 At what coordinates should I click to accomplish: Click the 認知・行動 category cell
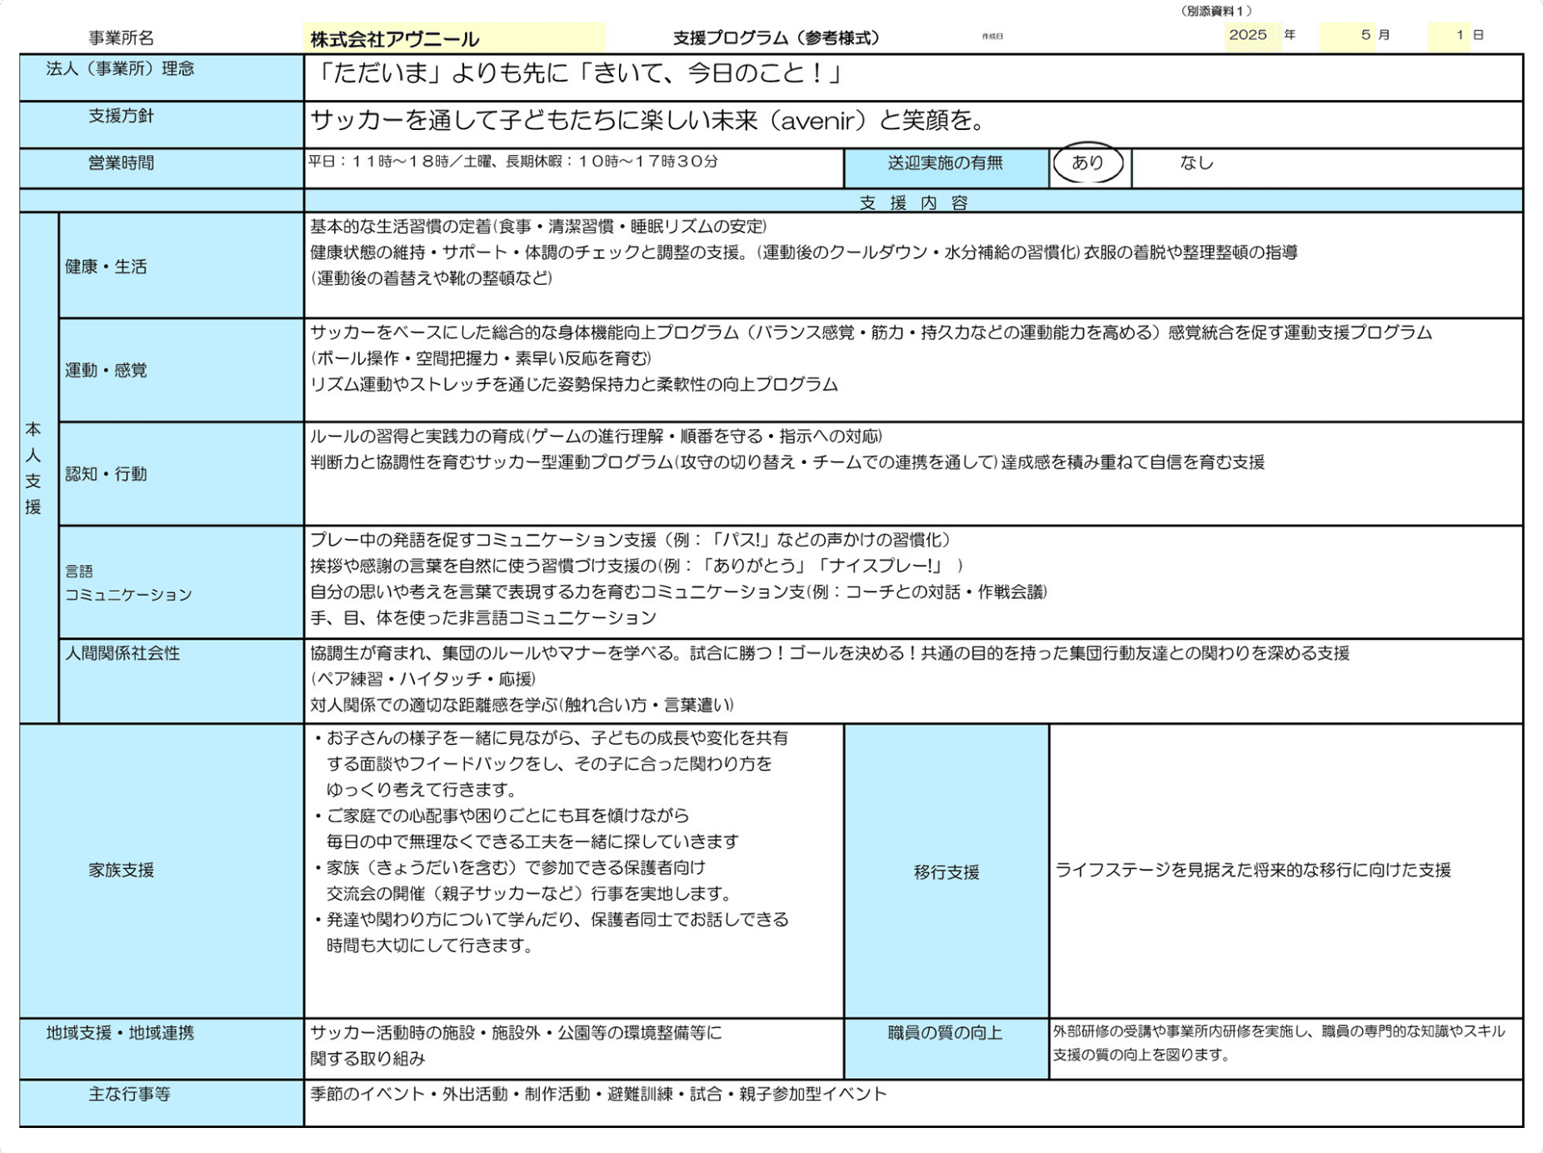[x=181, y=474]
